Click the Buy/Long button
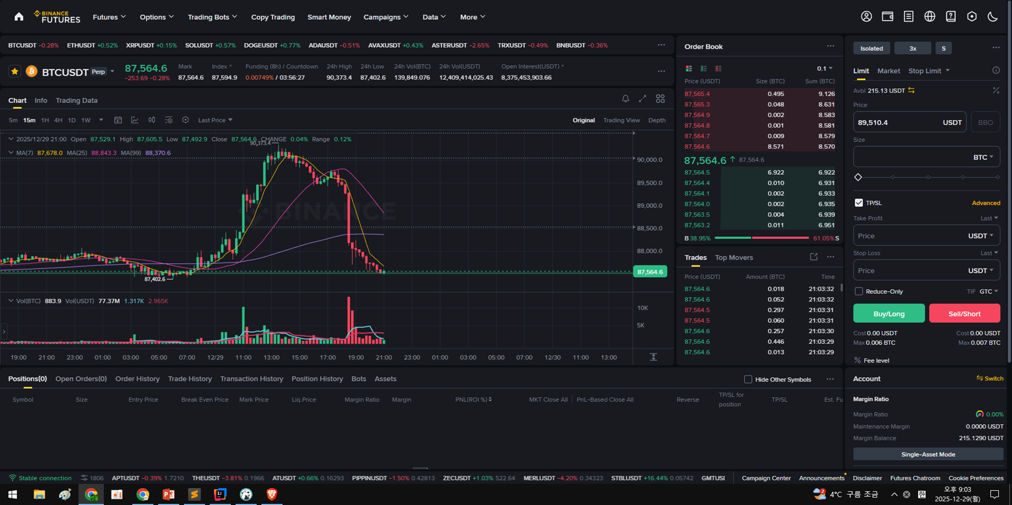 (x=889, y=313)
